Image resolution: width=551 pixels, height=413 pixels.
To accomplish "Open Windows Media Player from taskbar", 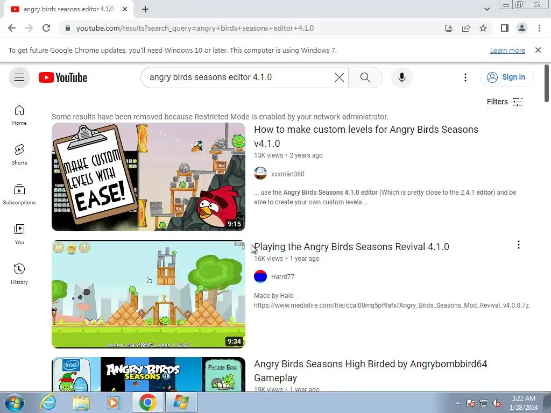I will (x=114, y=402).
